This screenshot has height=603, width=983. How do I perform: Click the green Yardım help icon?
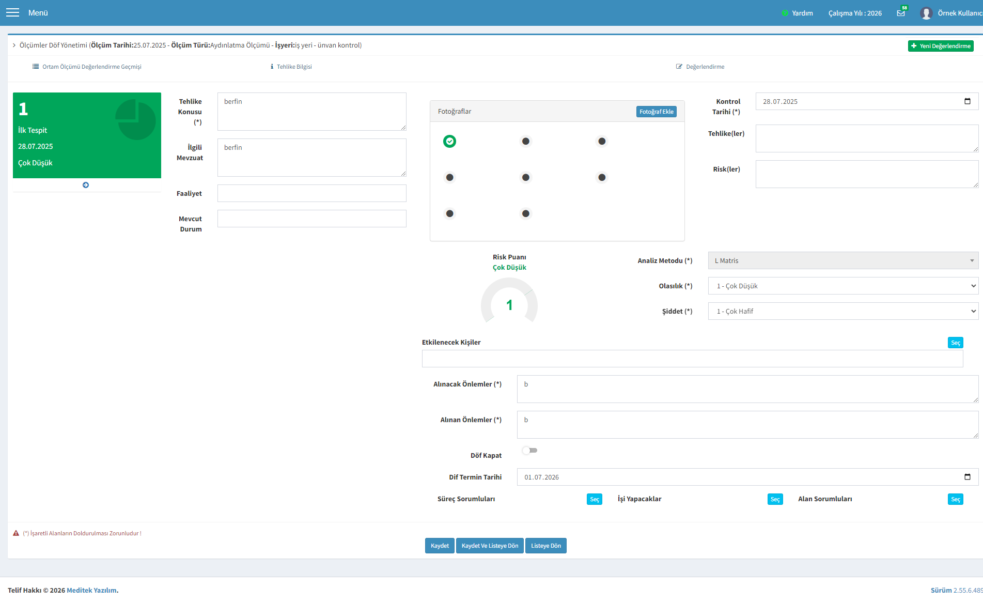tap(785, 13)
